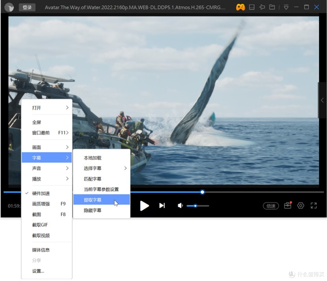The height and width of the screenshot is (281, 327).
Task: Open the game controller icon in title bar
Action: pyautogui.click(x=240, y=7)
